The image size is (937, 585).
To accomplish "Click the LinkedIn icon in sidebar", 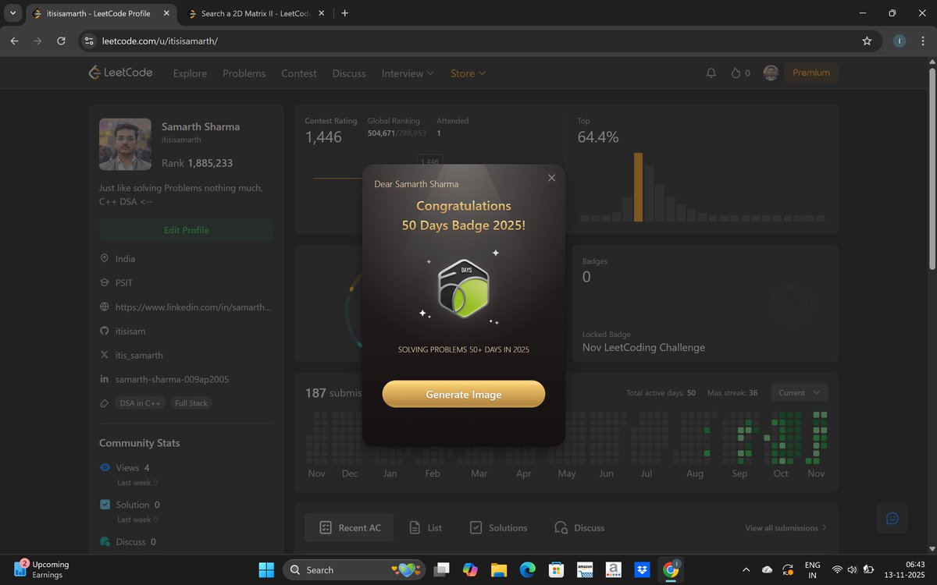I will click(x=105, y=379).
